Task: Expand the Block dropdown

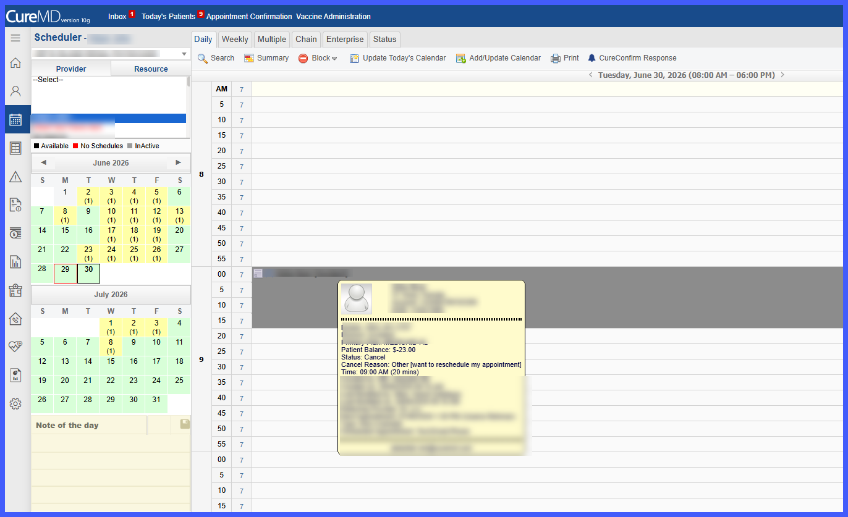Action: click(318, 58)
